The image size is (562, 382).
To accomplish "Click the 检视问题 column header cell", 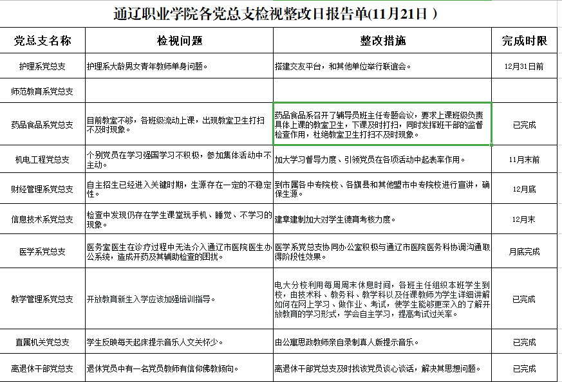I will pos(179,41).
